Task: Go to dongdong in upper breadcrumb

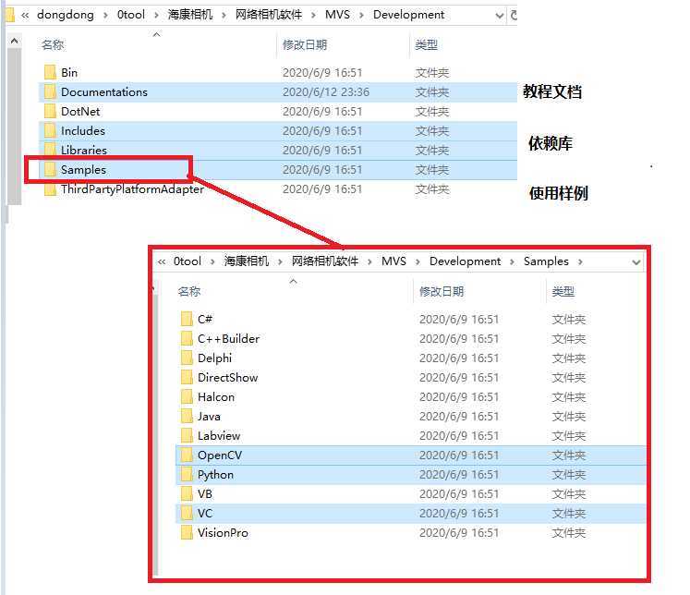Action: pos(66,15)
